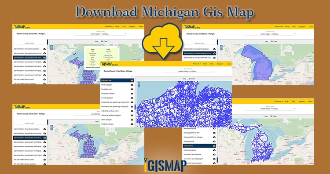Select the 'health polygon' layer row
Screen dimensions: 330x174
(x=117, y=85)
